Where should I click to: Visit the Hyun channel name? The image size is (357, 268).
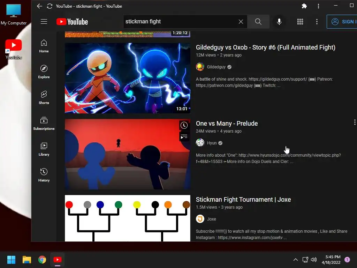(x=212, y=143)
